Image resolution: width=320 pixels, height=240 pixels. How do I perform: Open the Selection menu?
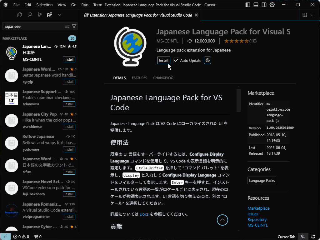tap(44, 5)
